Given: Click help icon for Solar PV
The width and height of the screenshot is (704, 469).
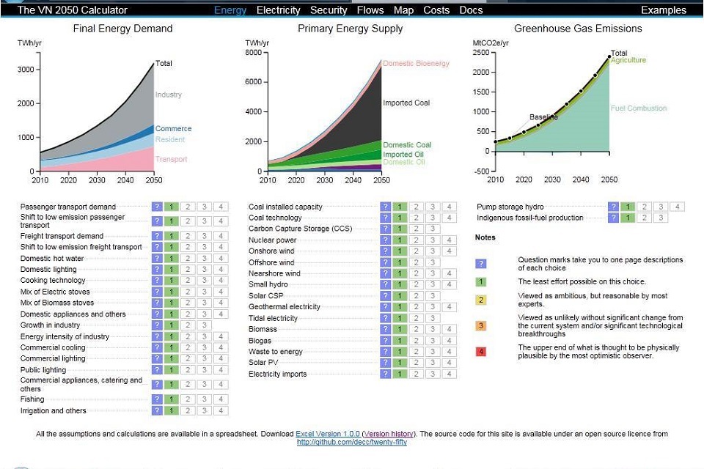Looking at the screenshot, I should (x=386, y=363).
